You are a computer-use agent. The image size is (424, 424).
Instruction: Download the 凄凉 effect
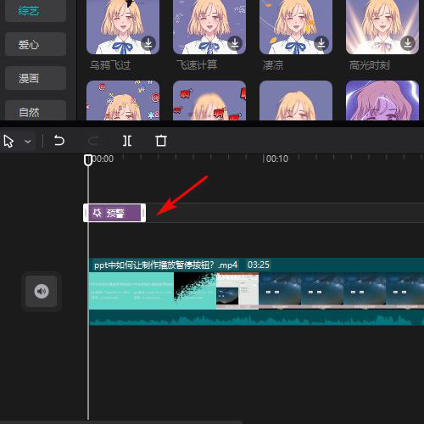point(321,43)
